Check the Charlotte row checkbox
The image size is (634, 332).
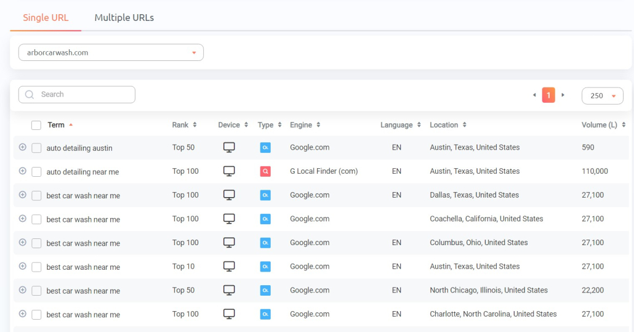point(36,315)
